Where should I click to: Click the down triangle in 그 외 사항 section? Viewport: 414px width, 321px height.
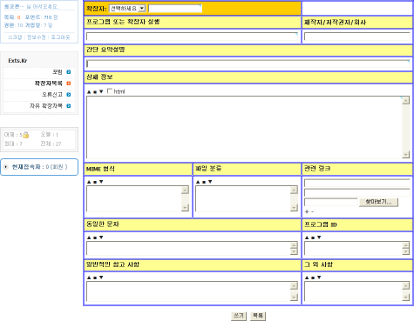click(319, 278)
